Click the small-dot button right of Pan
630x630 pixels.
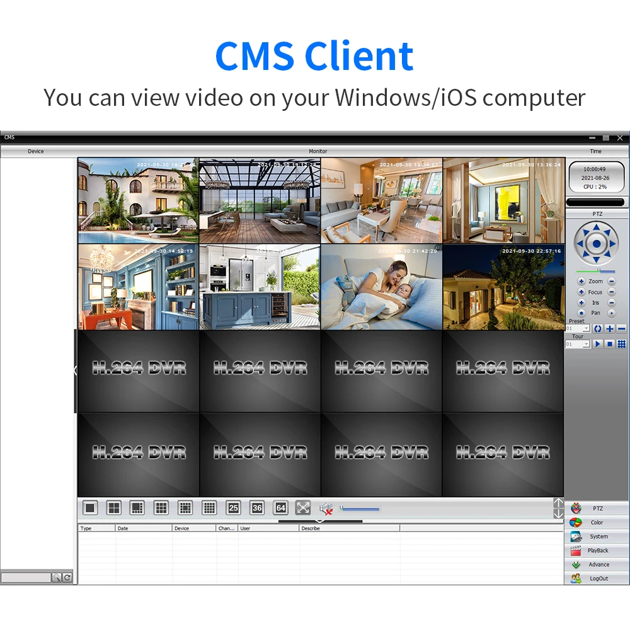[611, 313]
